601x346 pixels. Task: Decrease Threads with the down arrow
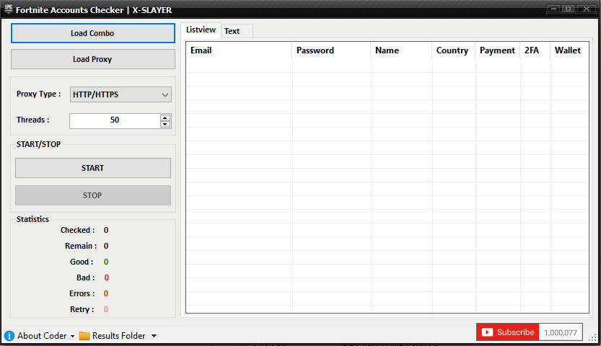165,124
